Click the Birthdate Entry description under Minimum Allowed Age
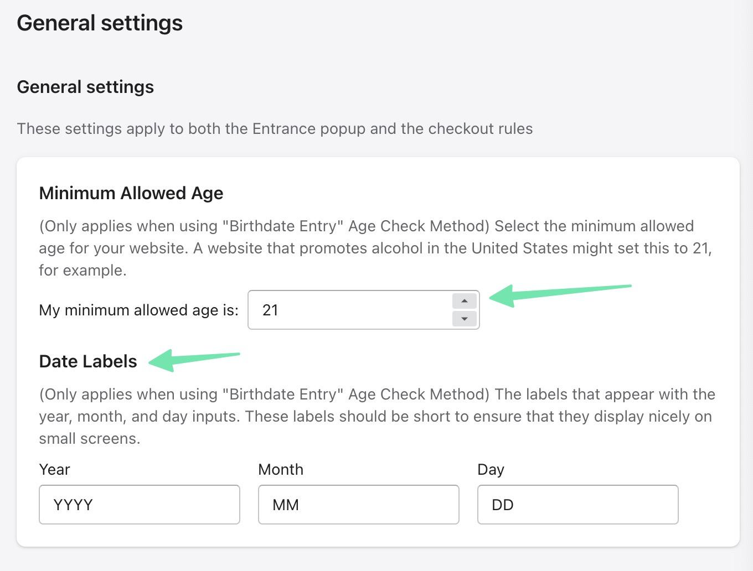 click(365, 248)
